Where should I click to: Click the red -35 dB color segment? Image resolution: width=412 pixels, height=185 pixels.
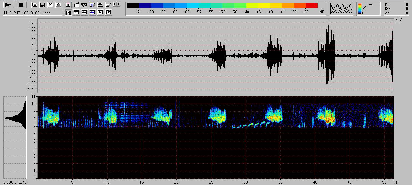pos(312,5)
